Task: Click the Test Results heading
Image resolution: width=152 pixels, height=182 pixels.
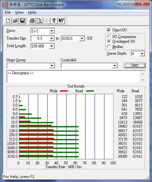Action: [x=76, y=86]
